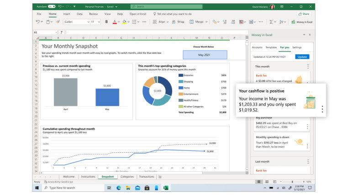
Task: Open more options for Big purchase card
Action: point(307,126)
